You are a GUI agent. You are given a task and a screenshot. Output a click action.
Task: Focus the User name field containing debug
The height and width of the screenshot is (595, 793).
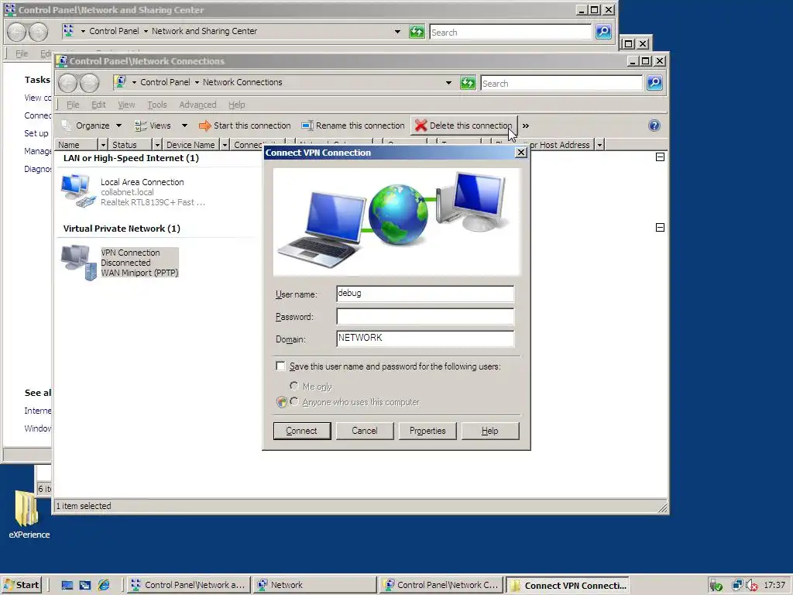click(425, 294)
